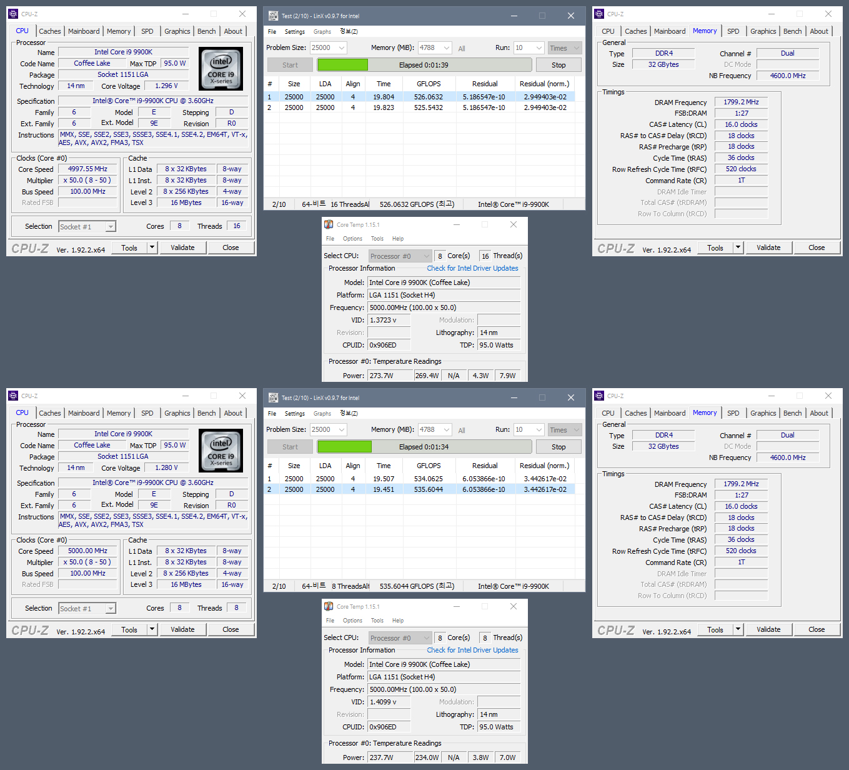Open the Socket #1 selection in the 8-thread CPU-Z window
849x770 pixels.
pyautogui.click(x=87, y=609)
